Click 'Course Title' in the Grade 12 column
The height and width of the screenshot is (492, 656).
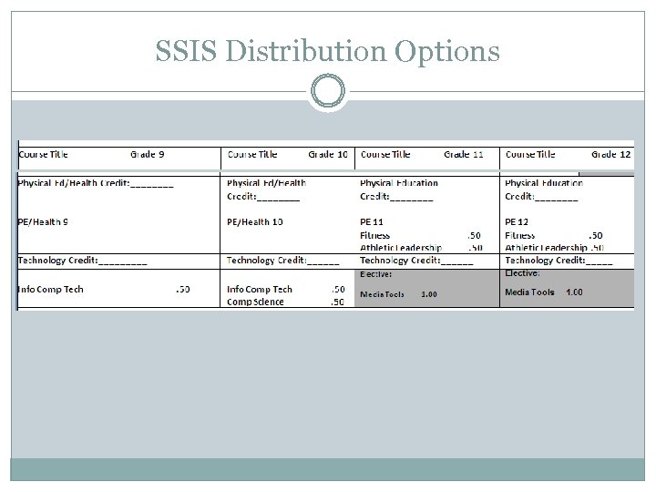pos(530,154)
